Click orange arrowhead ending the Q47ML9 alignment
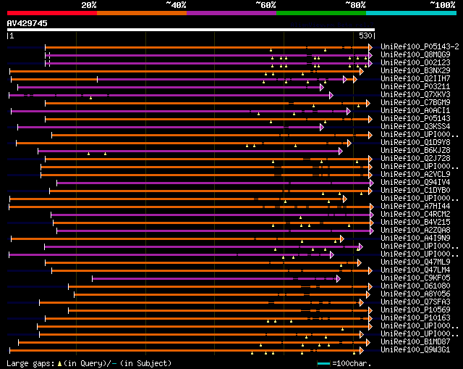Viewport: 463px width, 369px height. (360, 262)
